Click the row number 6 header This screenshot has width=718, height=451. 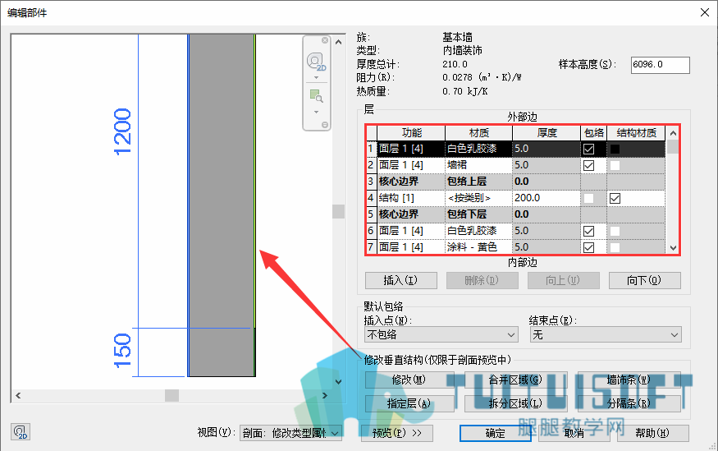tap(372, 231)
